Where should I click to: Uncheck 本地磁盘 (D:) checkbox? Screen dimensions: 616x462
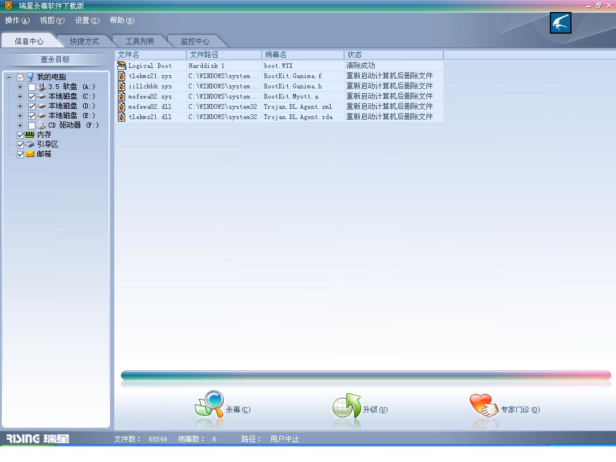(x=32, y=106)
